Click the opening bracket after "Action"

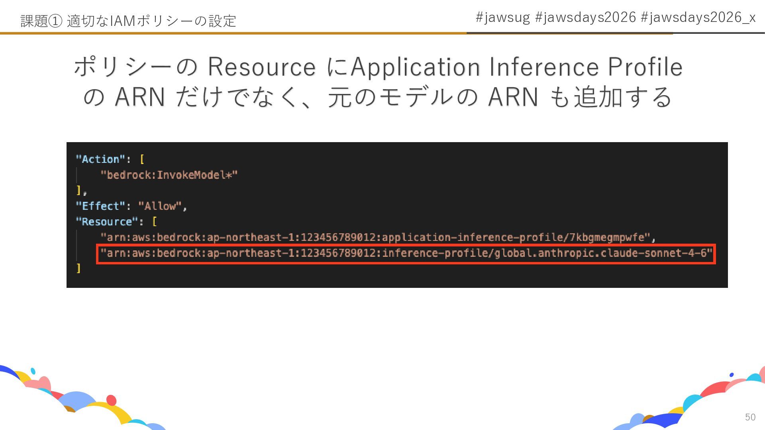pyautogui.click(x=142, y=159)
